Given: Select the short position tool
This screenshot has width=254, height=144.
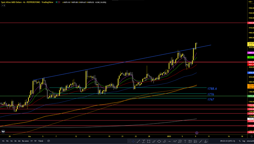Looking at the screenshot, I should point(196,141).
